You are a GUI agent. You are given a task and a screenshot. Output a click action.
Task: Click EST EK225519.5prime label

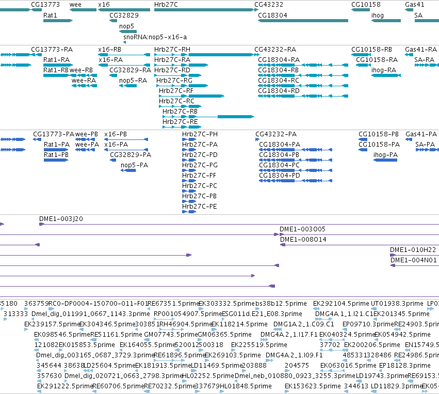259,345
